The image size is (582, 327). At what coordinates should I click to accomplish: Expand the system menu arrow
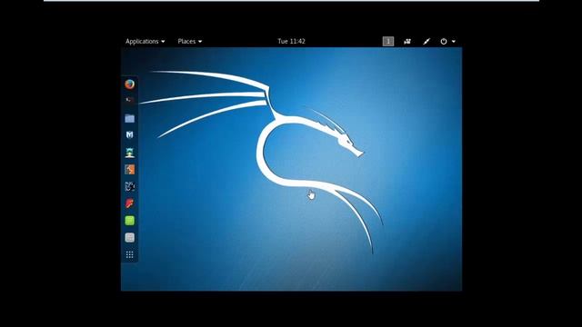coord(454,42)
